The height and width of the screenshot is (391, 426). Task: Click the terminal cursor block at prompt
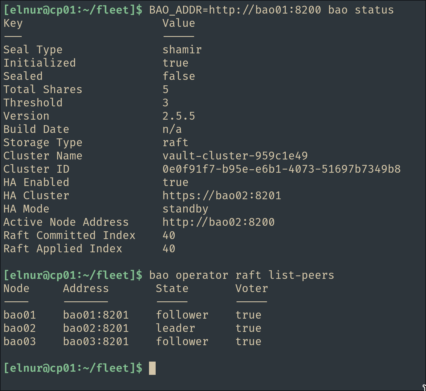[x=152, y=368]
